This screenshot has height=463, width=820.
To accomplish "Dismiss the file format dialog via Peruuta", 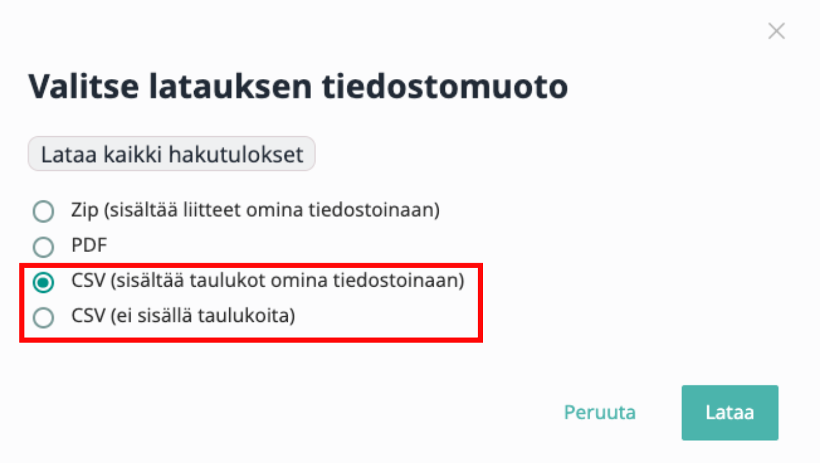I will [x=599, y=412].
